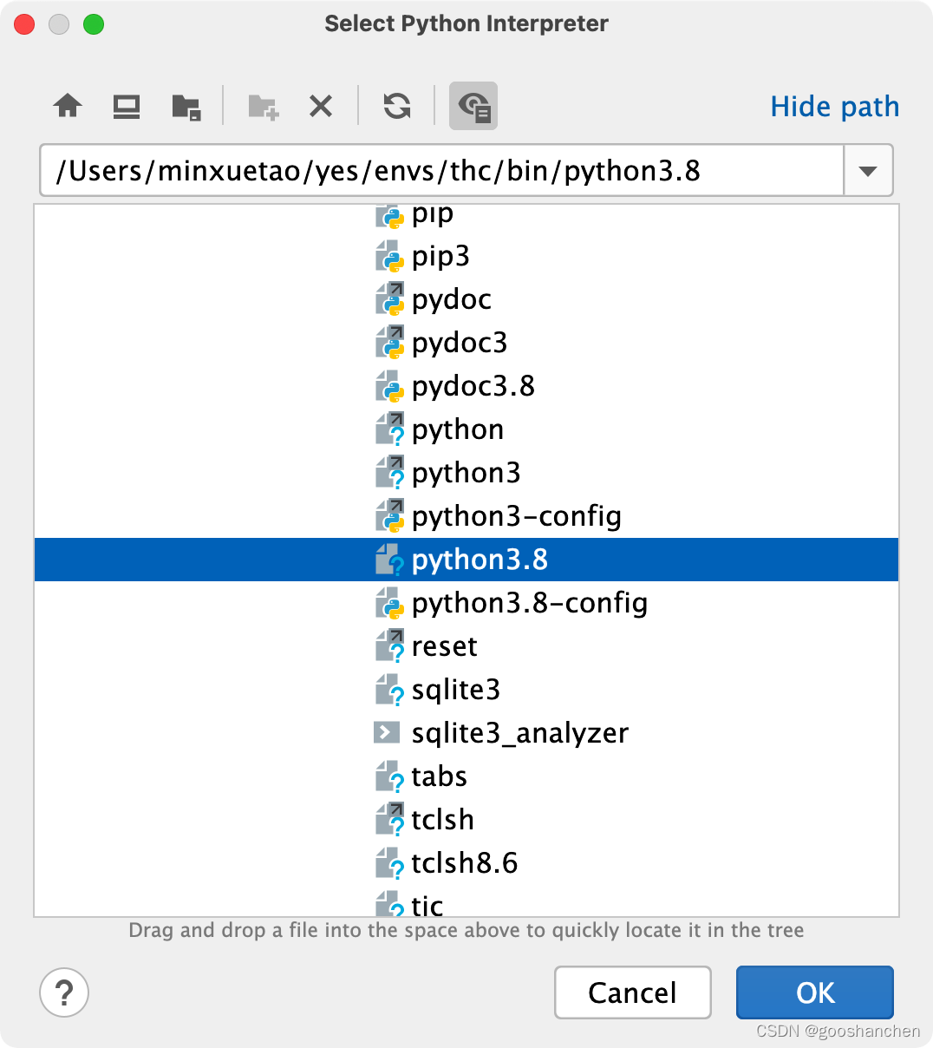Click the sqlite3_analyzer terminal script icon
This screenshot has width=933, height=1048.
(387, 733)
